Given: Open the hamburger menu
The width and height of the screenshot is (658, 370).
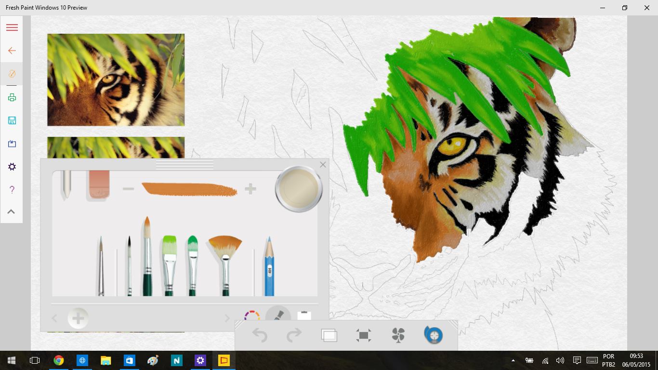Looking at the screenshot, I should (x=12, y=27).
